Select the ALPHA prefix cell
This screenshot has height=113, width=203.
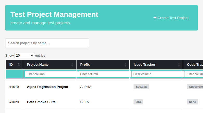click(103, 87)
